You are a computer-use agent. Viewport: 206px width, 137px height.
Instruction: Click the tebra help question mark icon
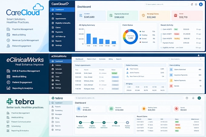[x=187, y=98]
